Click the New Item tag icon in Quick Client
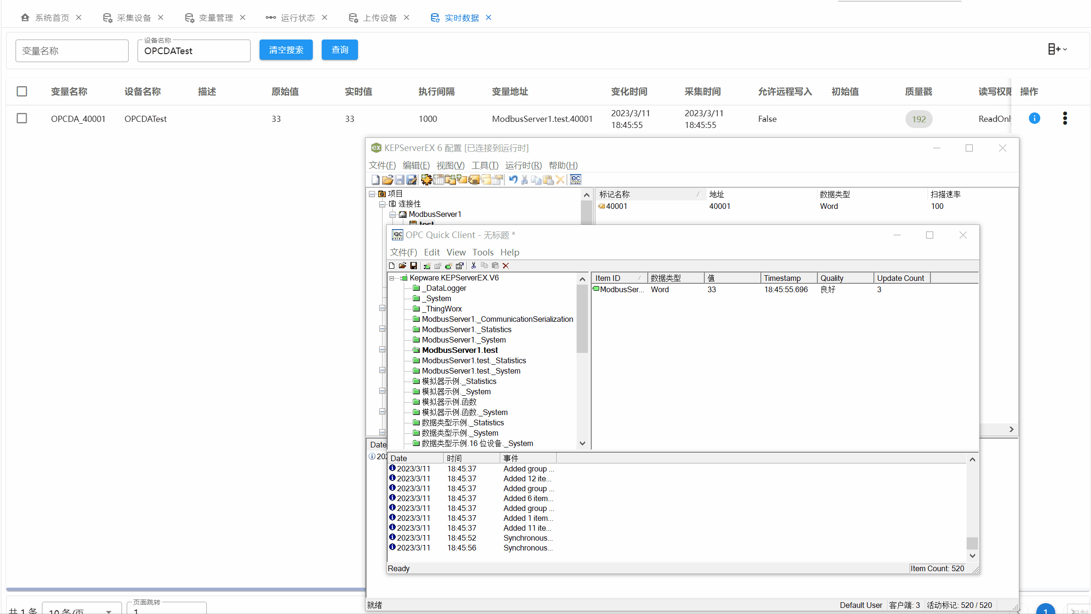This screenshot has height=614, width=1091. 448,266
